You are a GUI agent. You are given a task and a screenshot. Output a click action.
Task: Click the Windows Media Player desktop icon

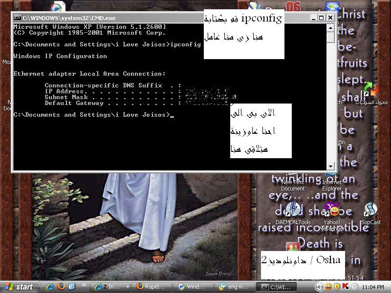(58, 6)
